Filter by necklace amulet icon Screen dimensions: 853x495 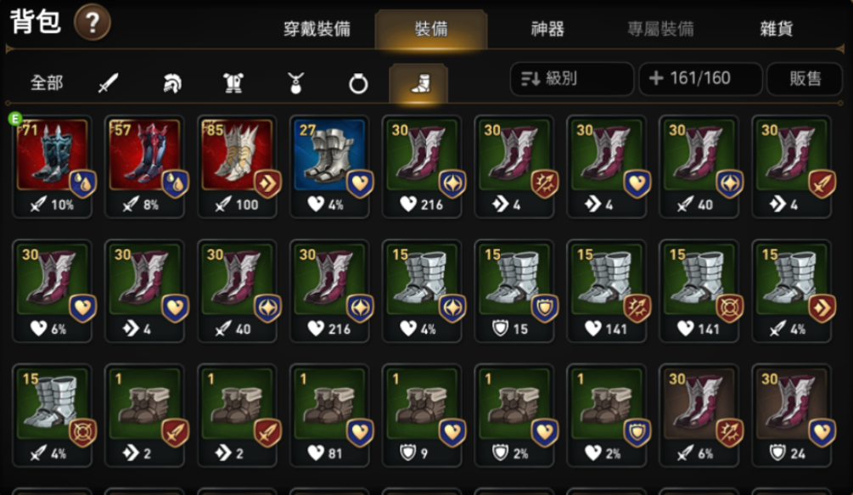pos(295,83)
